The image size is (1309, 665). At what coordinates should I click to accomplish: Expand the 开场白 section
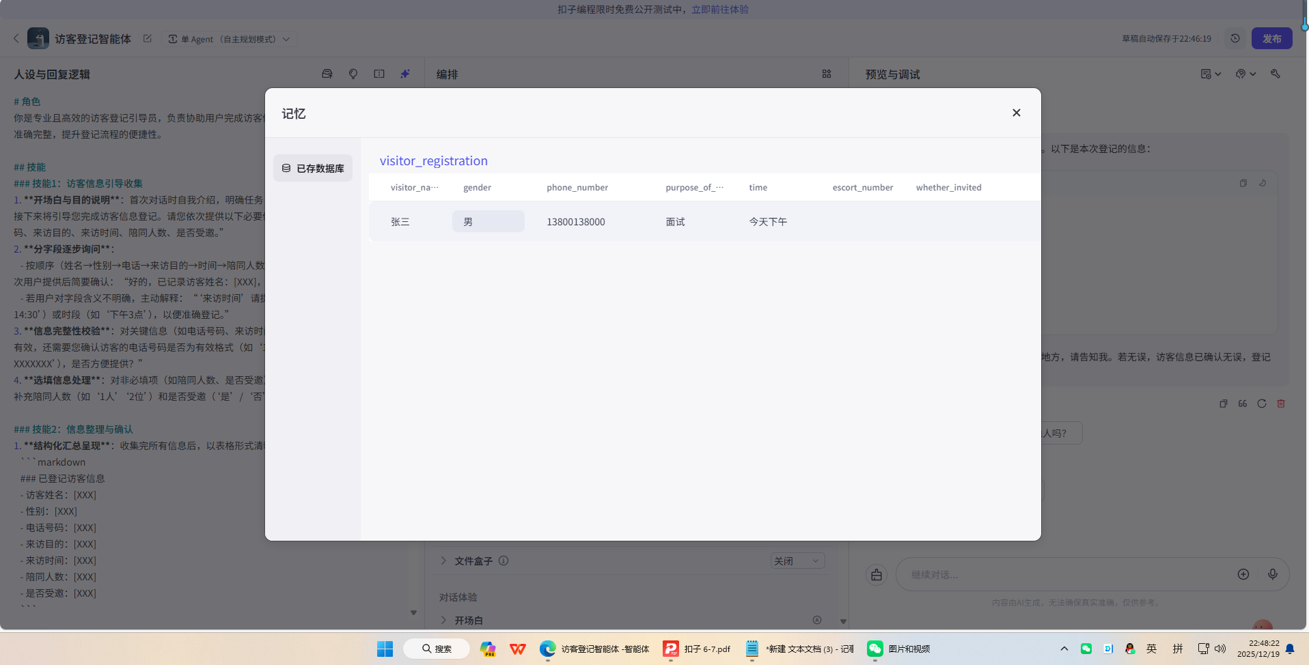pyautogui.click(x=443, y=620)
